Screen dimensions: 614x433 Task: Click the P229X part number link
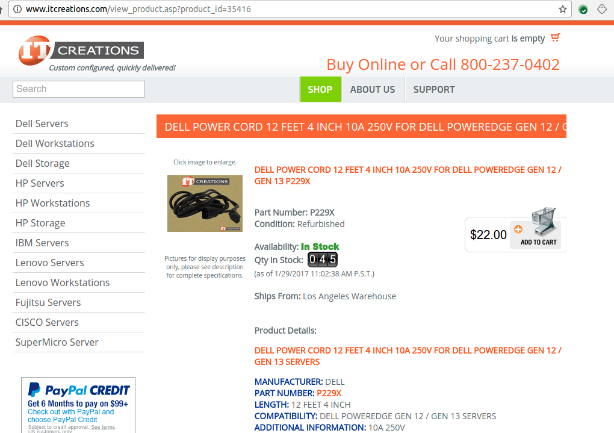329,393
